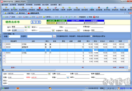The width and height of the screenshot is (132, 91).
Task: Open the 收款帐户 account picker
Action: (78, 30)
